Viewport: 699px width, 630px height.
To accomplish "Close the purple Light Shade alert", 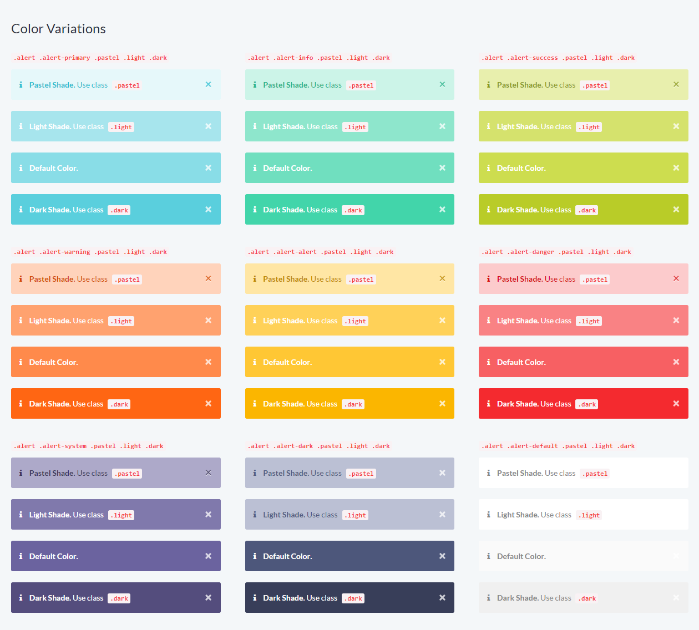I will [x=209, y=515].
